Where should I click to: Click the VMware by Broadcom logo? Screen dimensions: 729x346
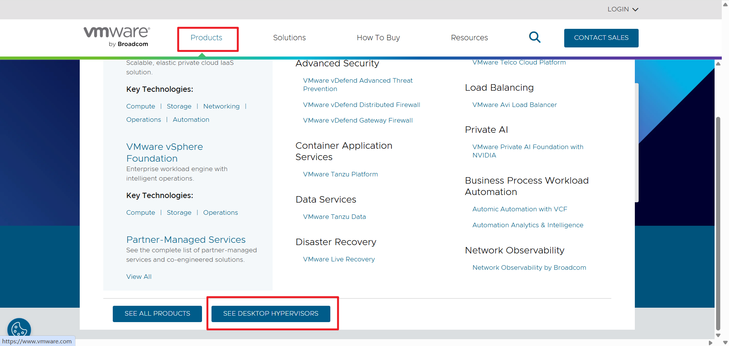(117, 37)
